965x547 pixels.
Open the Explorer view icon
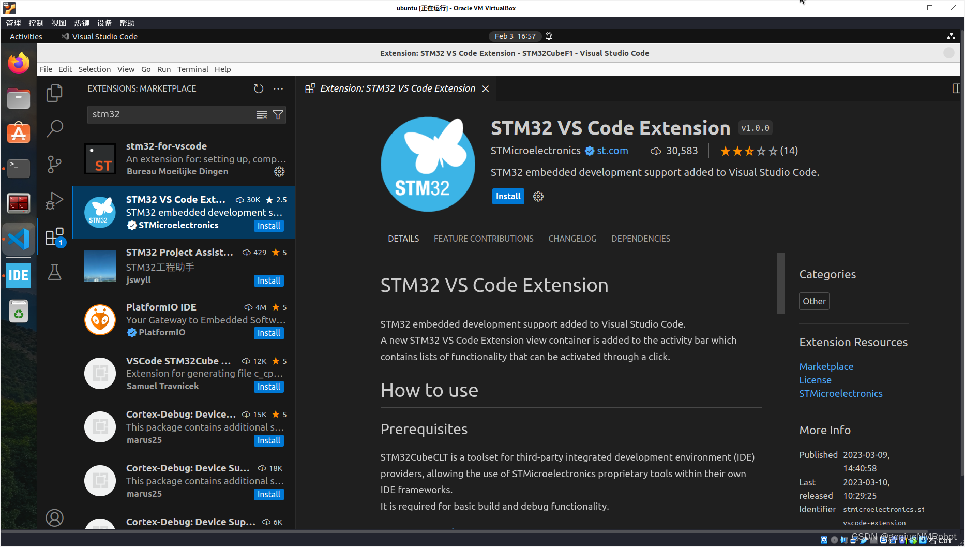point(54,93)
